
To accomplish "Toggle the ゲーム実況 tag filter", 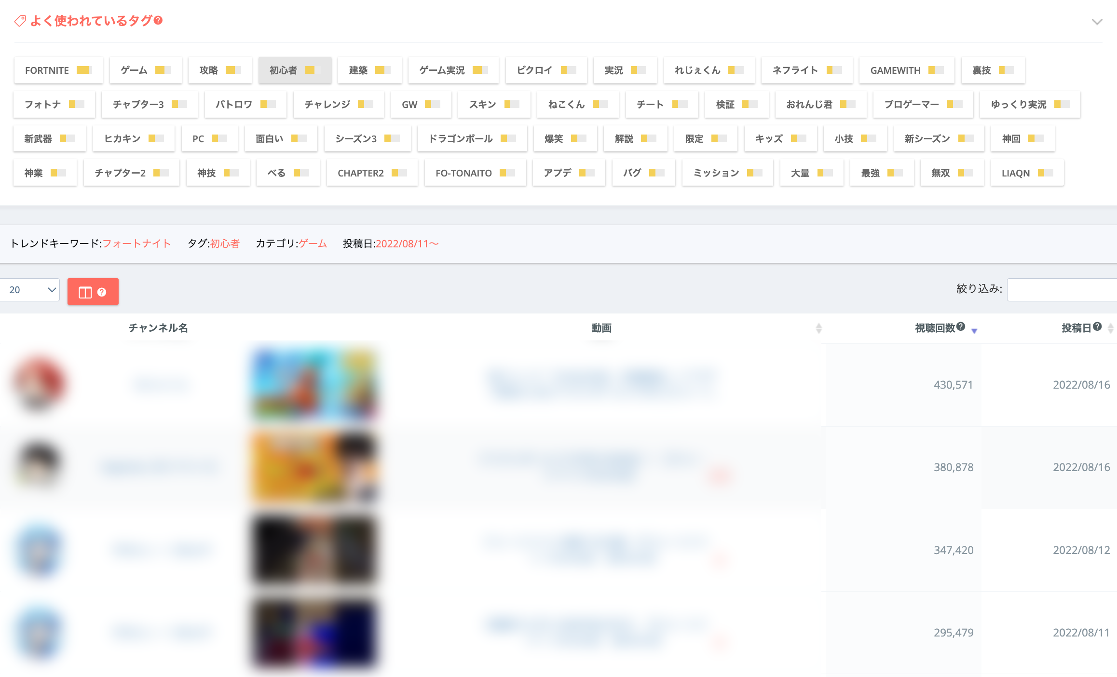I will (x=453, y=70).
